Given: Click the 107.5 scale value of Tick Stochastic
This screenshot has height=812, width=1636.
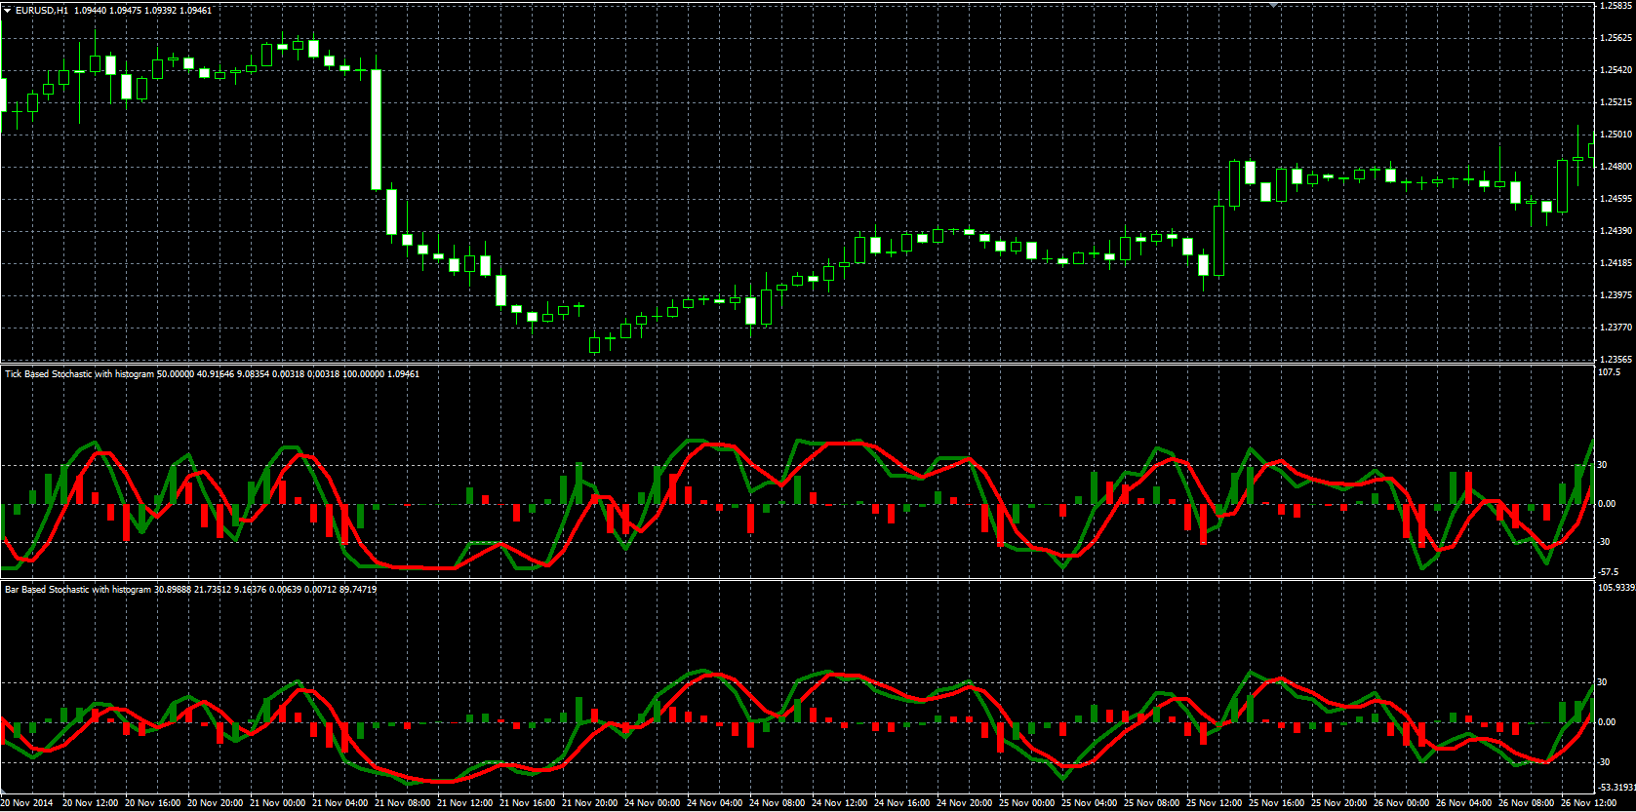Looking at the screenshot, I should tap(1609, 372).
